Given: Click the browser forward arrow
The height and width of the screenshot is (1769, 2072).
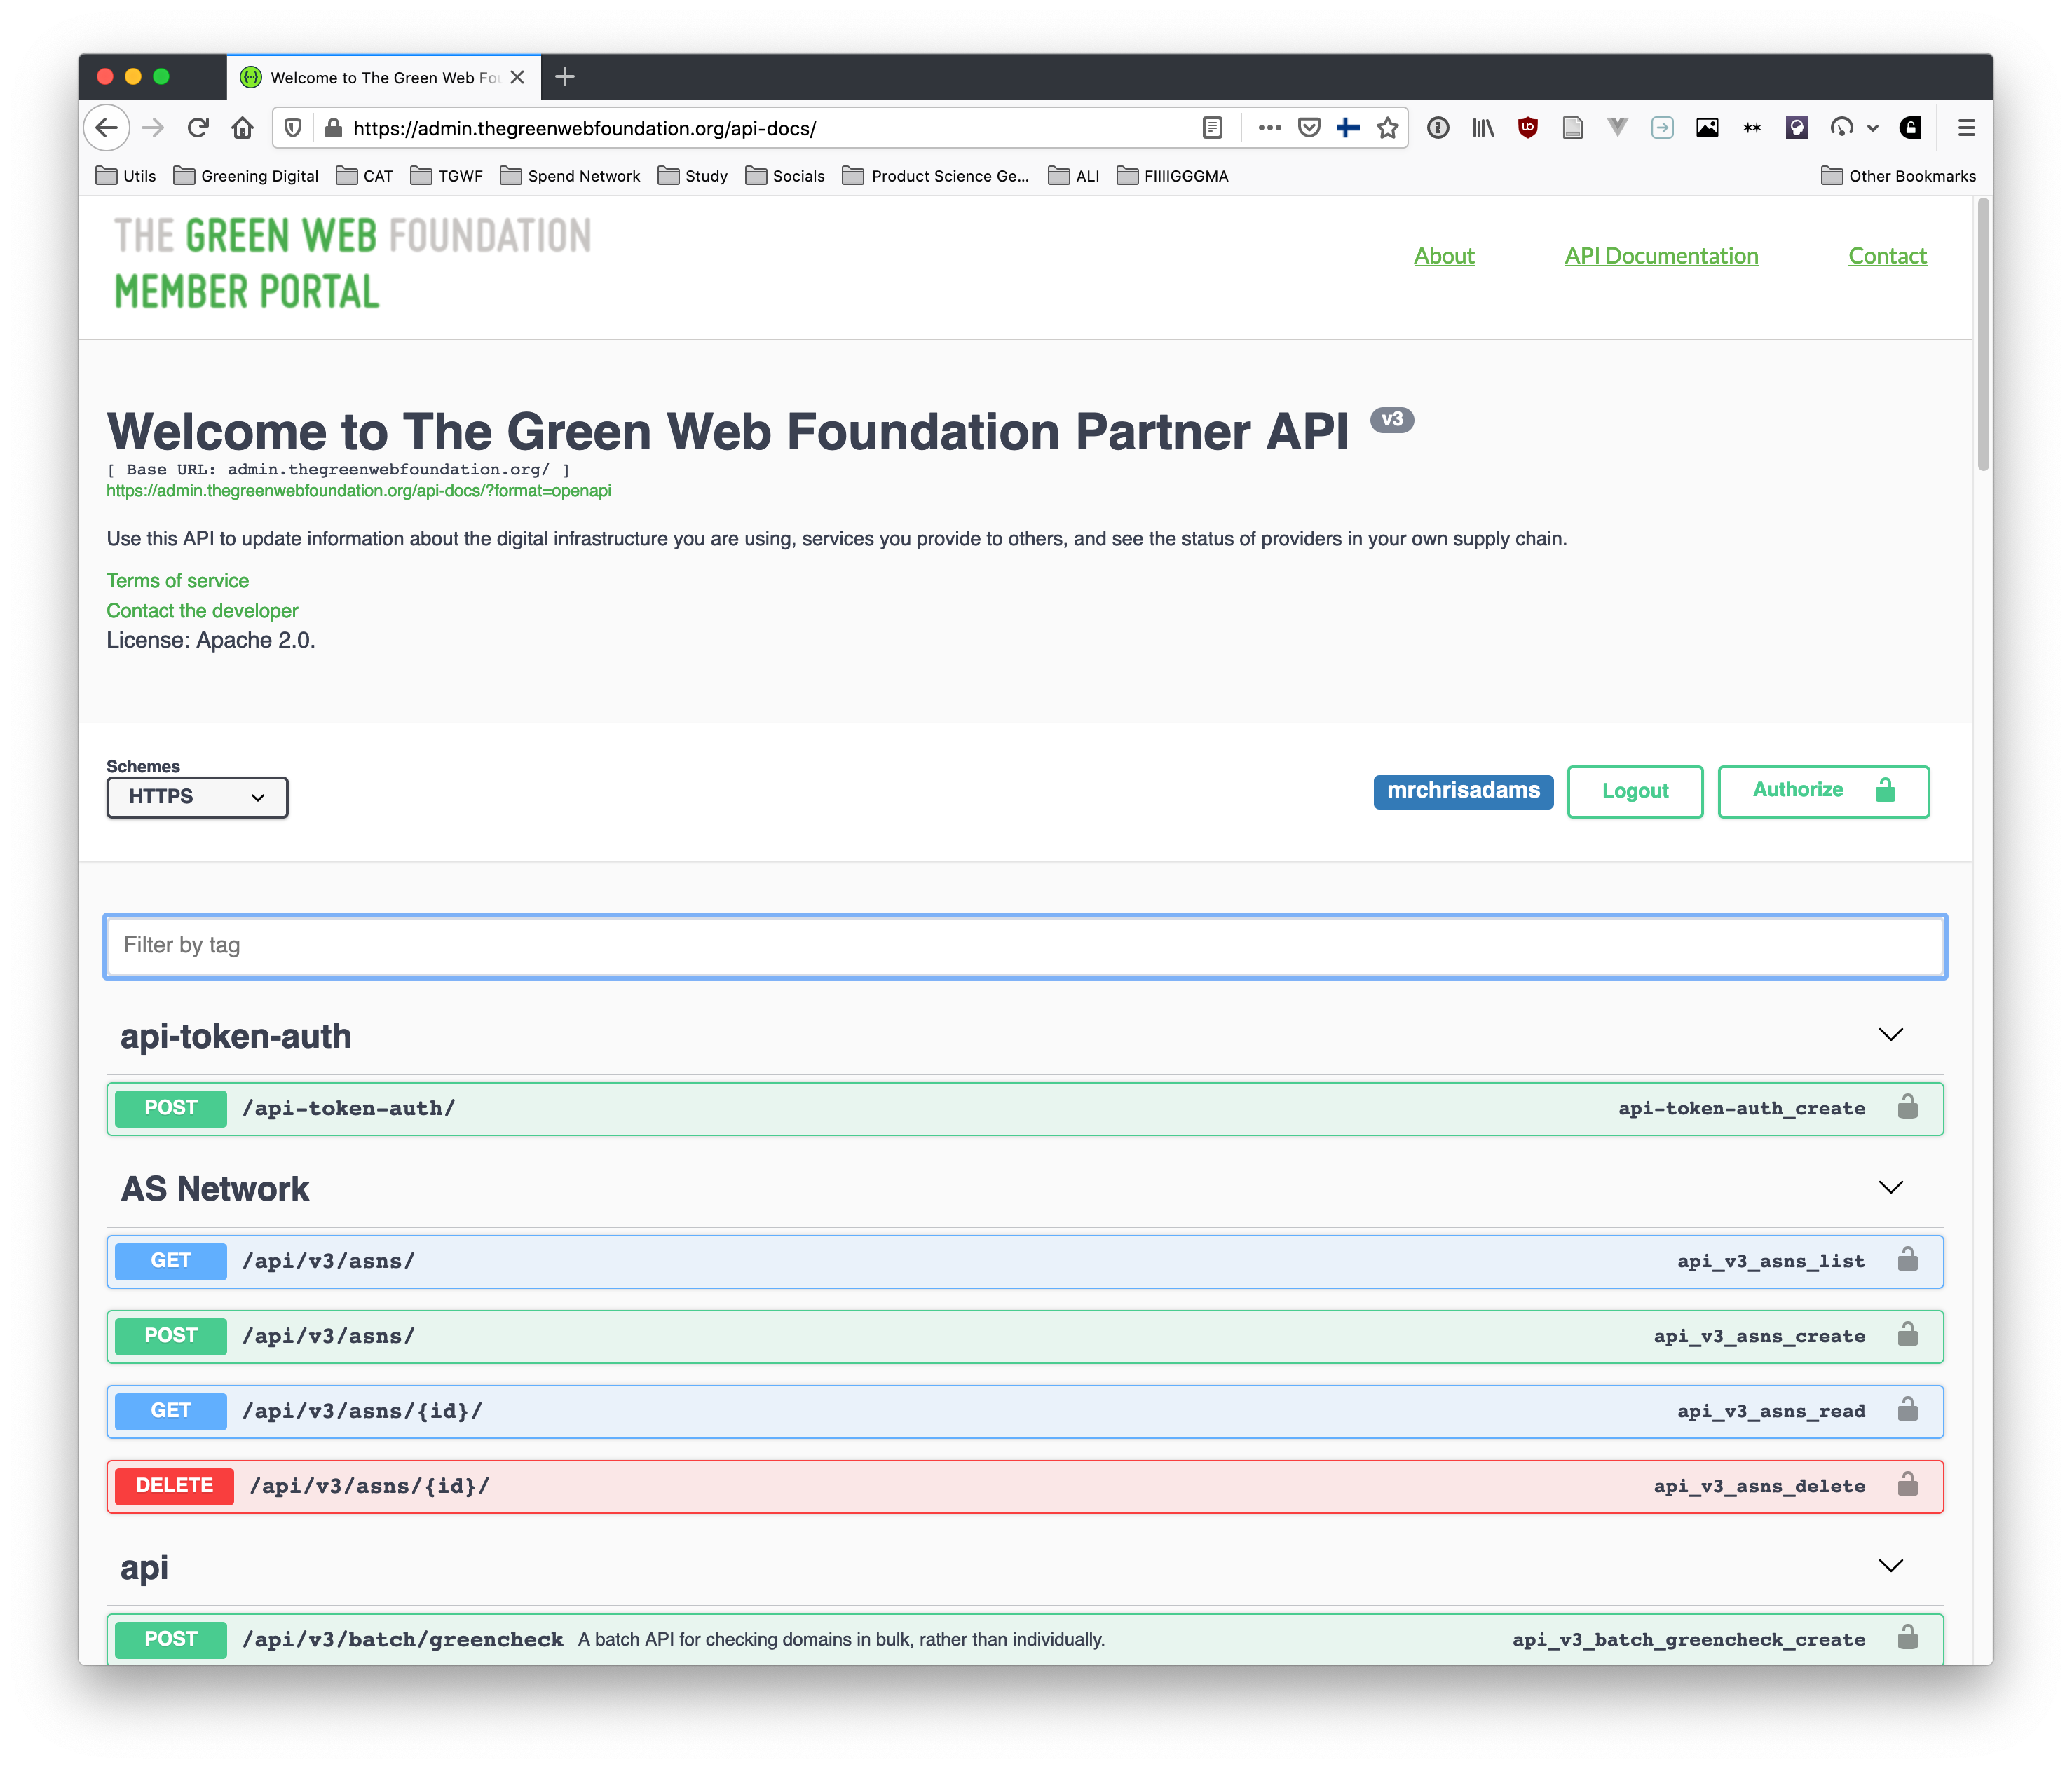Looking at the screenshot, I should tap(153, 128).
